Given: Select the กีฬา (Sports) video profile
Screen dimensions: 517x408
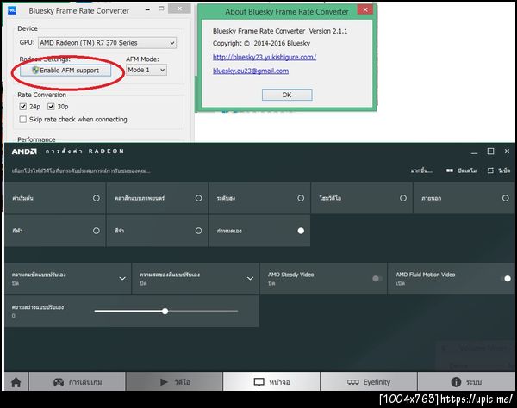Looking at the screenshot, I should (x=97, y=231).
